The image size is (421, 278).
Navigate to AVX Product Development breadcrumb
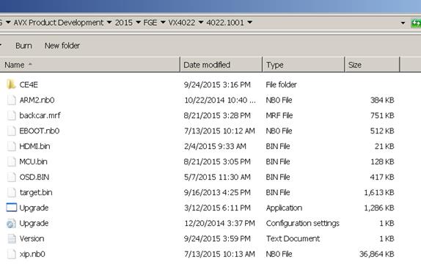58,23
